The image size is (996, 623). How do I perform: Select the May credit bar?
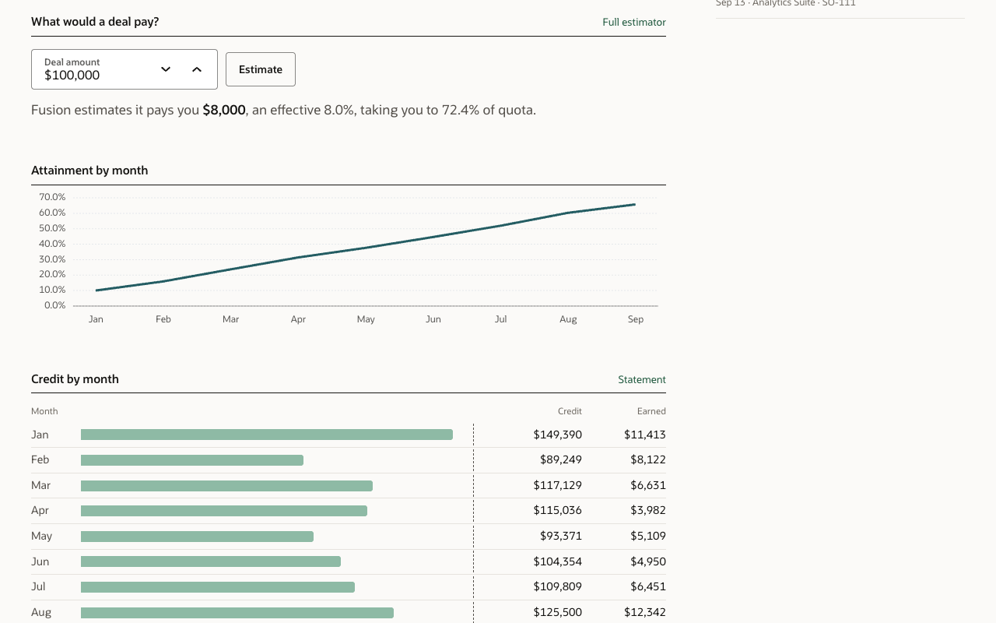197,537
